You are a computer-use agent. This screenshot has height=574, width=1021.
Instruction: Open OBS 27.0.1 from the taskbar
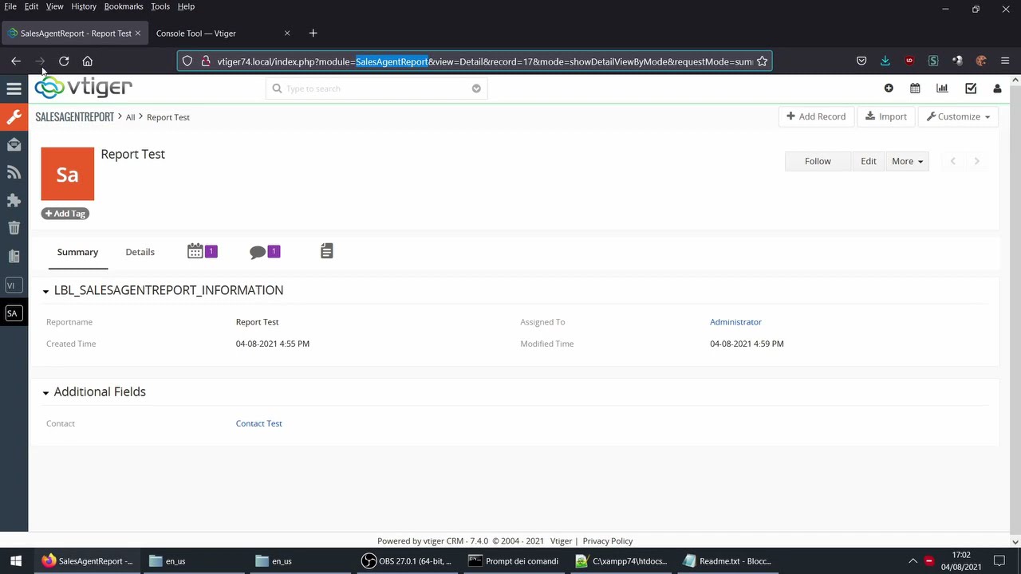pyautogui.click(x=407, y=561)
